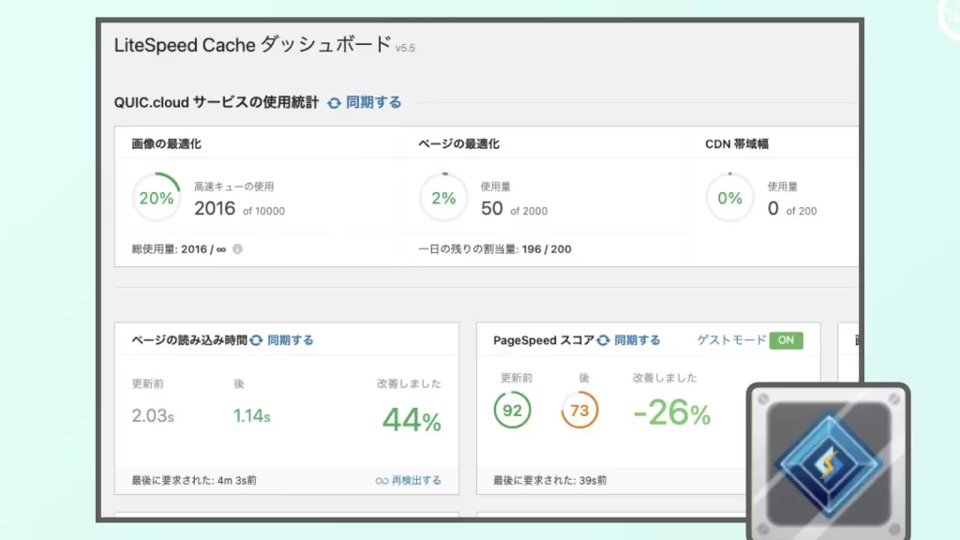960x540 pixels.
Task: Click the info icon next to 総使用量
Action: [237, 249]
